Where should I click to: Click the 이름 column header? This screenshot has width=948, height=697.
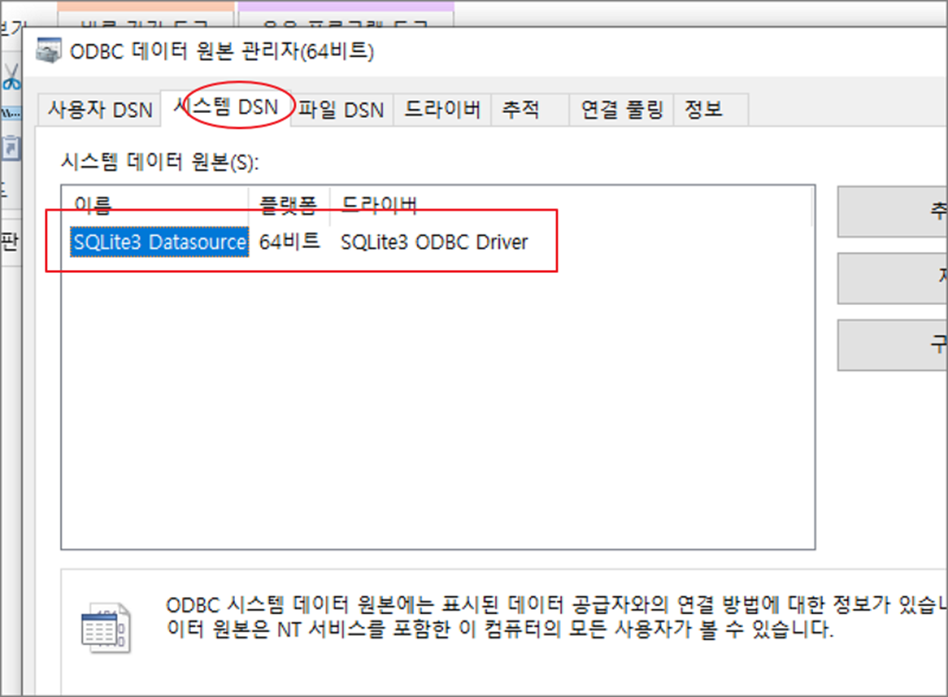[x=156, y=205]
